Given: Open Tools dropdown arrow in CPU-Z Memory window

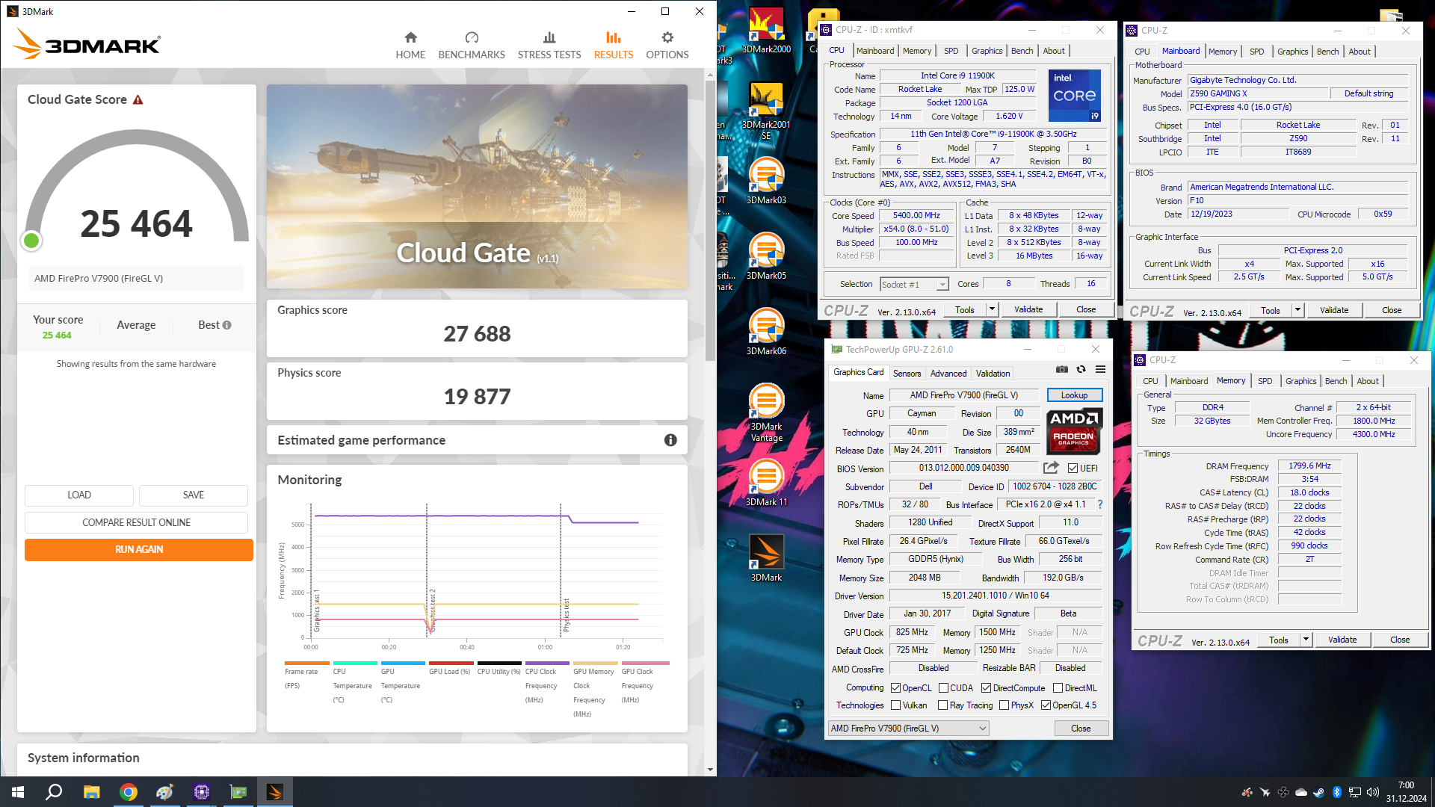Looking at the screenshot, I should (x=1306, y=640).
